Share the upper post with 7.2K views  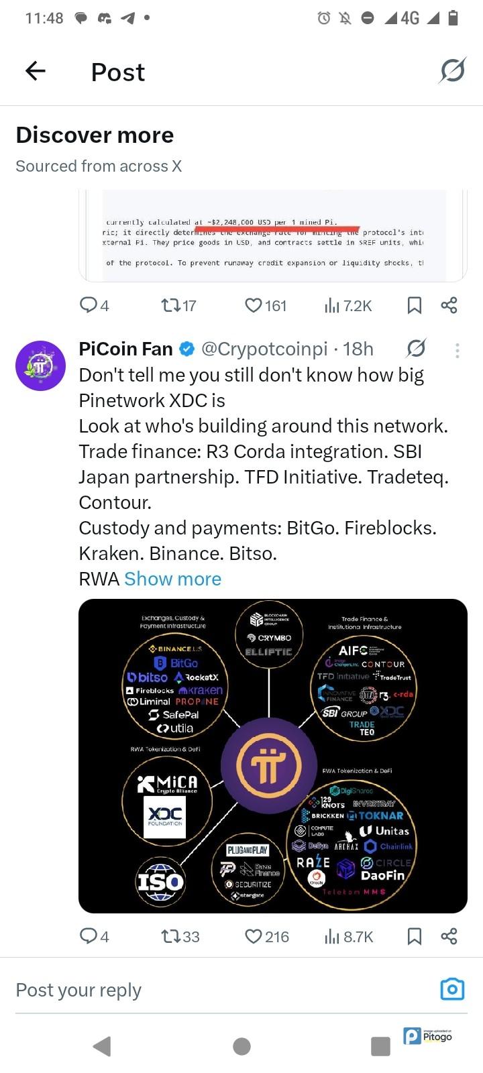449,306
